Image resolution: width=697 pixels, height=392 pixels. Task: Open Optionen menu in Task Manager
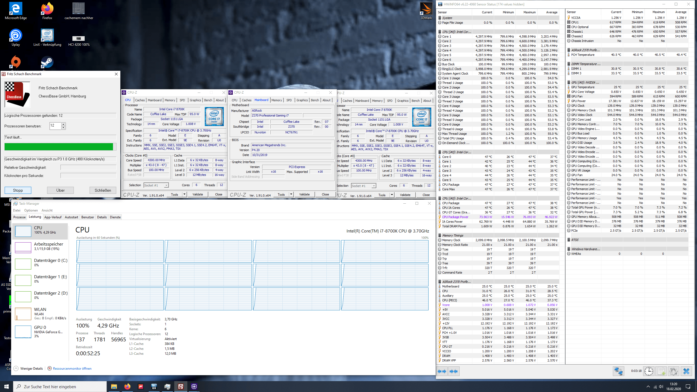pyautogui.click(x=31, y=210)
